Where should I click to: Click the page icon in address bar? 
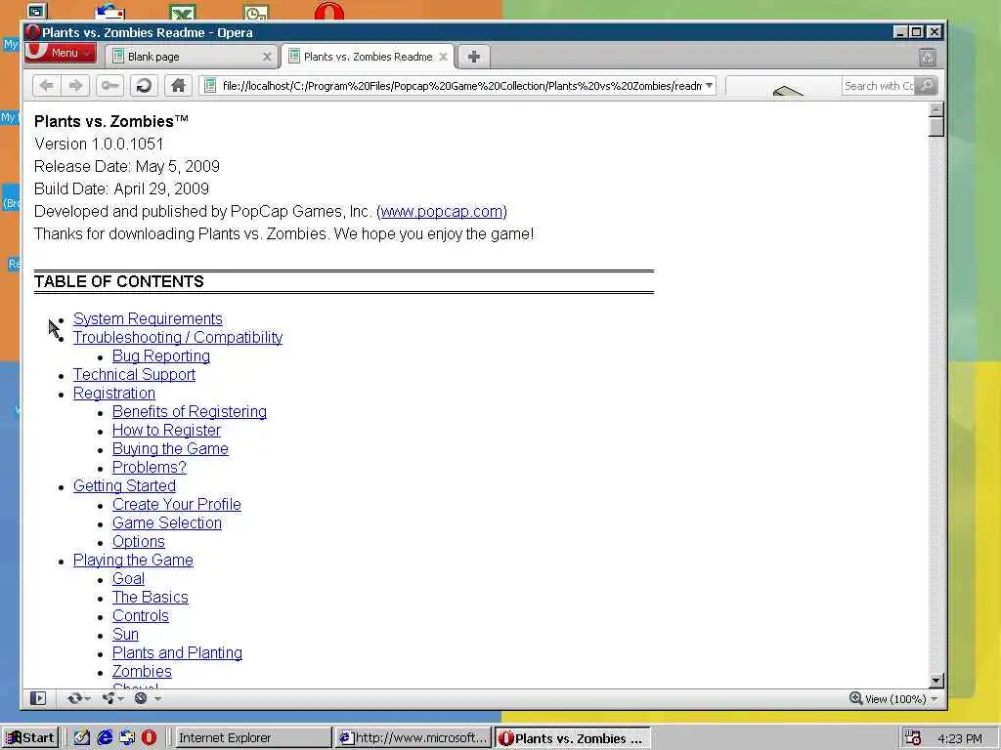pos(210,86)
